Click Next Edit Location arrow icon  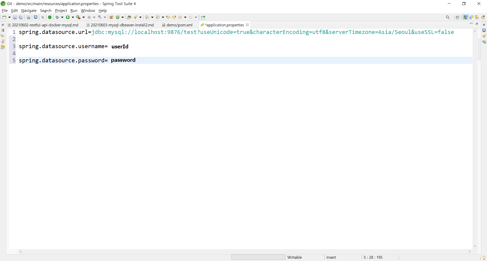(x=174, y=17)
